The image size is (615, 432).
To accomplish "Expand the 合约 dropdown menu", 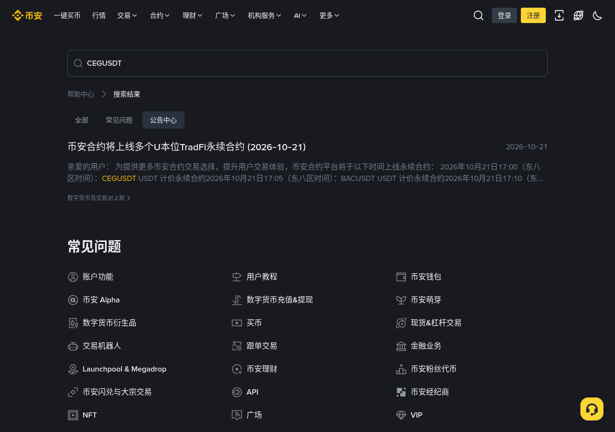I will tap(160, 15).
